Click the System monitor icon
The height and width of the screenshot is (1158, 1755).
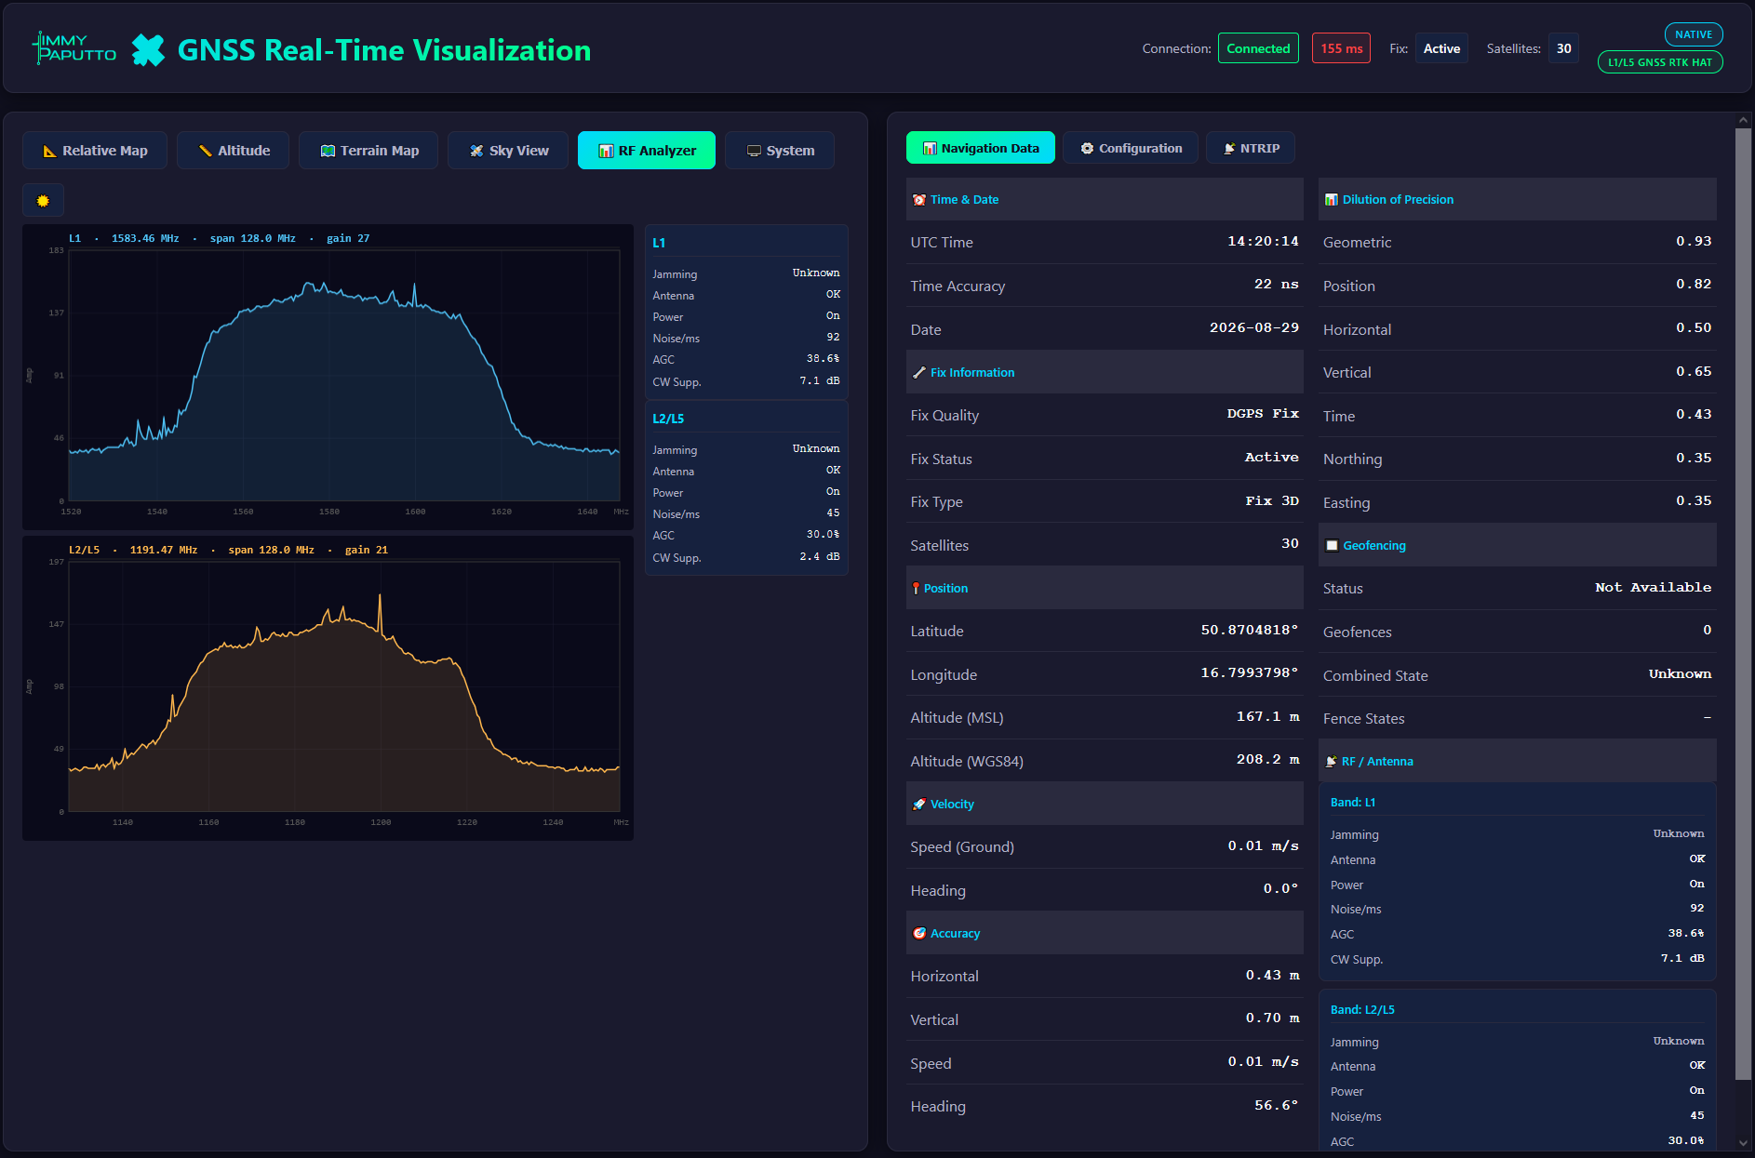(x=754, y=151)
